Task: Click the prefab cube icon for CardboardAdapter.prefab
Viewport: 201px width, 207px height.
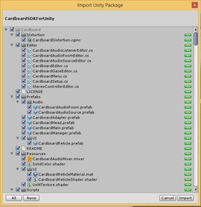Action: 30,118
